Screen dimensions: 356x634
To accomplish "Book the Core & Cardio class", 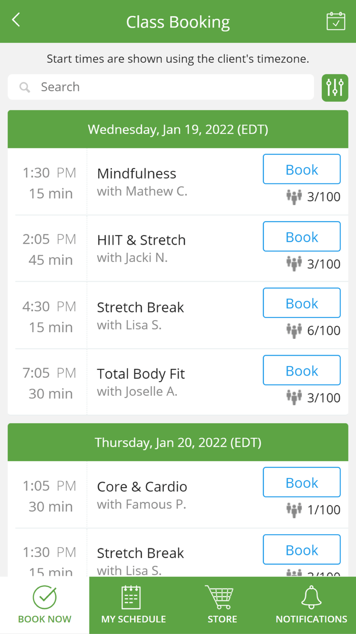I will coord(301,482).
